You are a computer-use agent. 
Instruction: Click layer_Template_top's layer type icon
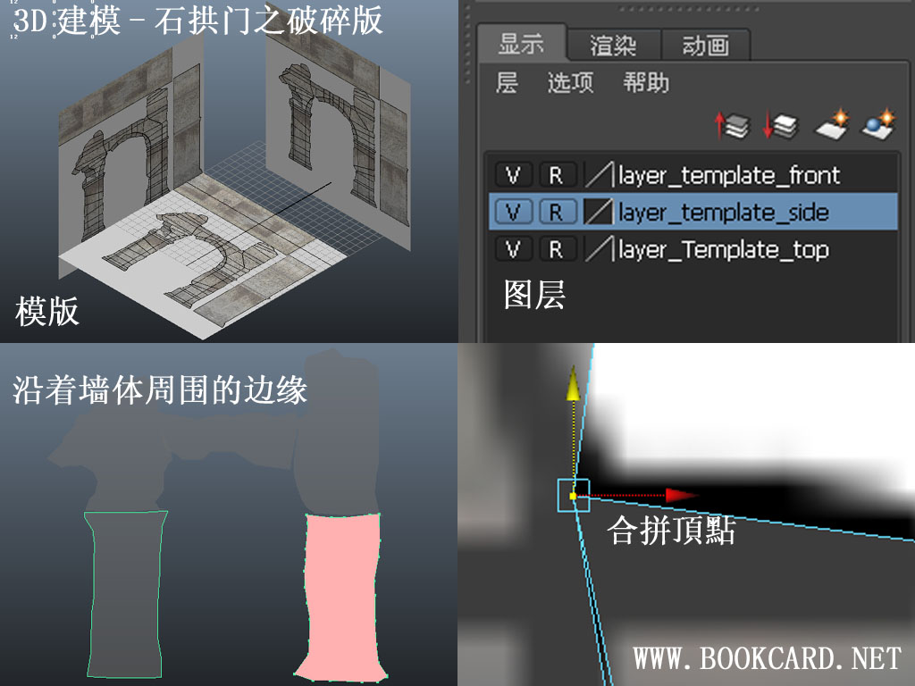coord(599,250)
